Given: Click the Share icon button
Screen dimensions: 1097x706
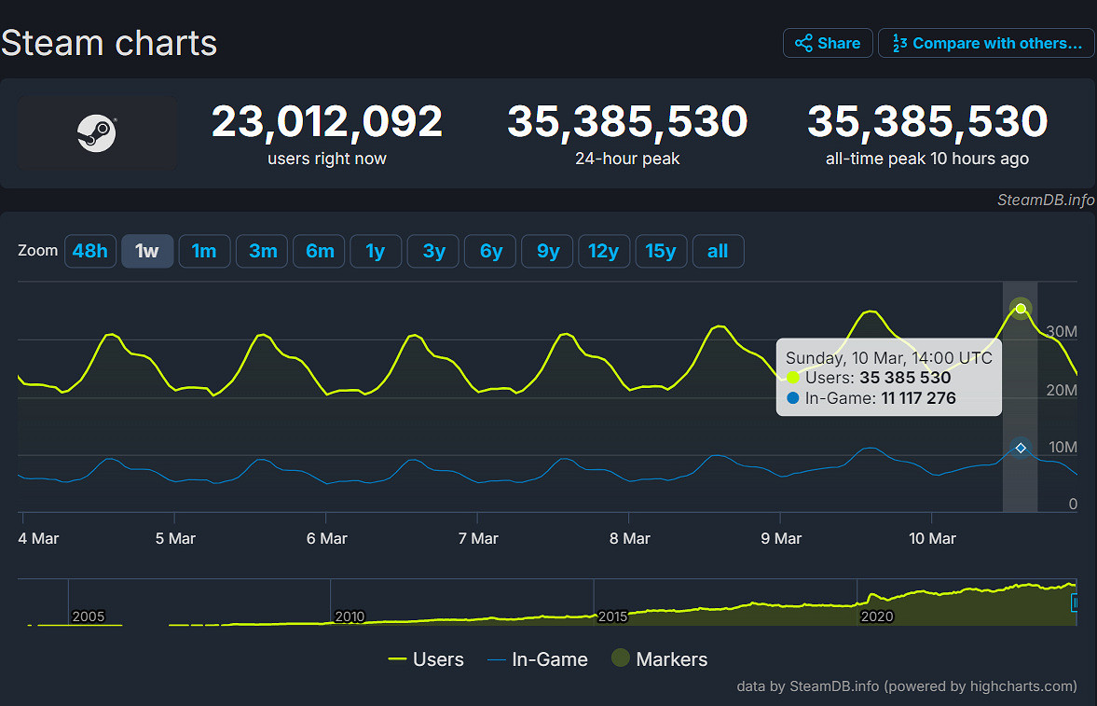Looking at the screenshot, I should (x=803, y=42).
